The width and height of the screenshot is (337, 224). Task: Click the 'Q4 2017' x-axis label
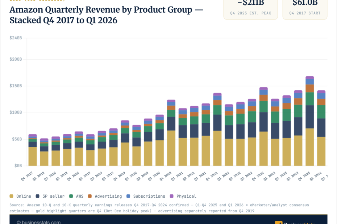click(27, 176)
